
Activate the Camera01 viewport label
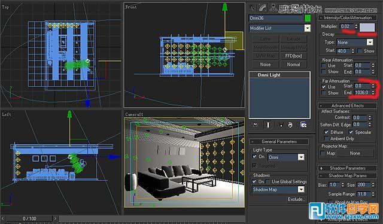point(134,114)
